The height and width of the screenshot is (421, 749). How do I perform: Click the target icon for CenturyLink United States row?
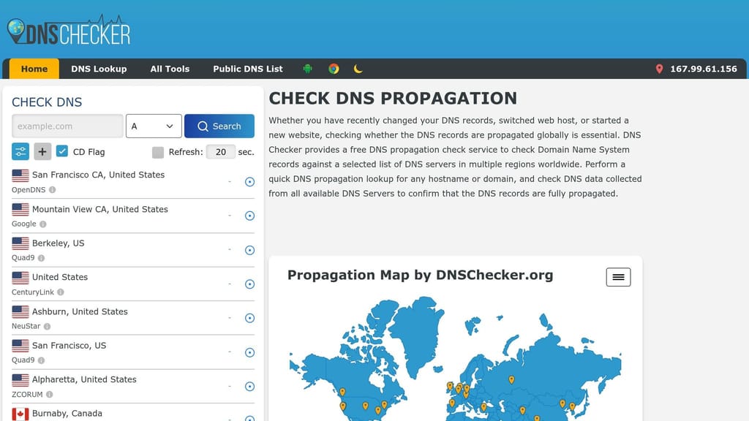click(x=249, y=284)
